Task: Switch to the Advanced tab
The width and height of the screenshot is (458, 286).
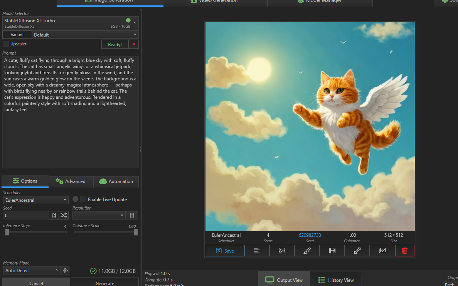Action: (71, 181)
